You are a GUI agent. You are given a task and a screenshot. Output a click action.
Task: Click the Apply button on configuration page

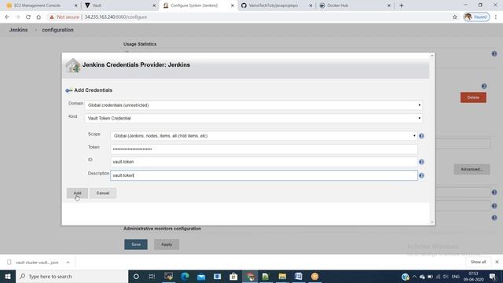pyautogui.click(x=167, y=244)
